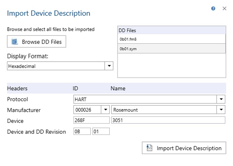This screenshot has height=166, width=233.
Task: Click the Import Device Description button
Action: point(184,148)
